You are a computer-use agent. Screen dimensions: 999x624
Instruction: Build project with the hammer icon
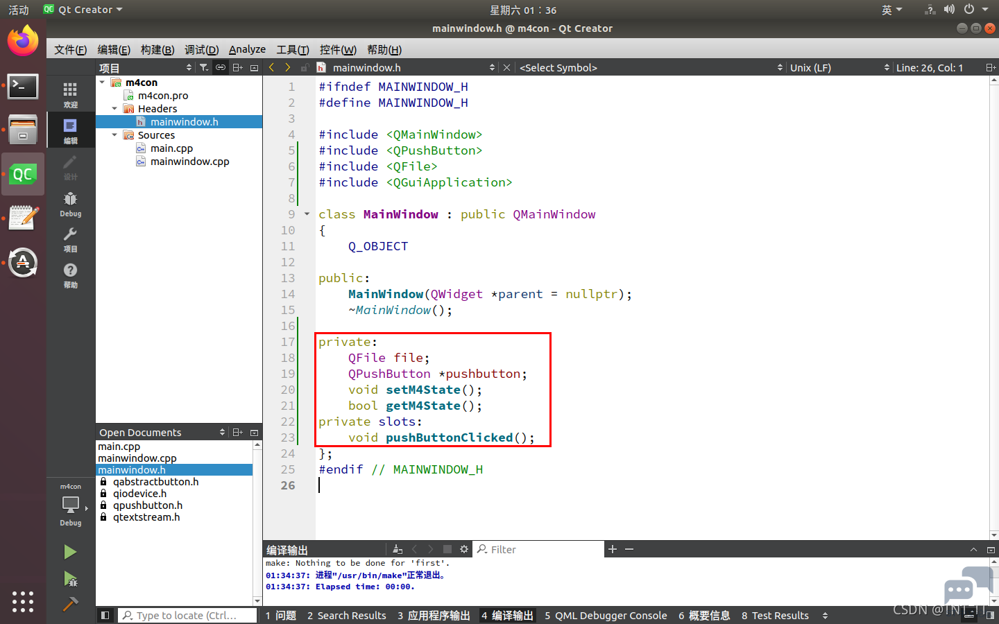(70, 604)
